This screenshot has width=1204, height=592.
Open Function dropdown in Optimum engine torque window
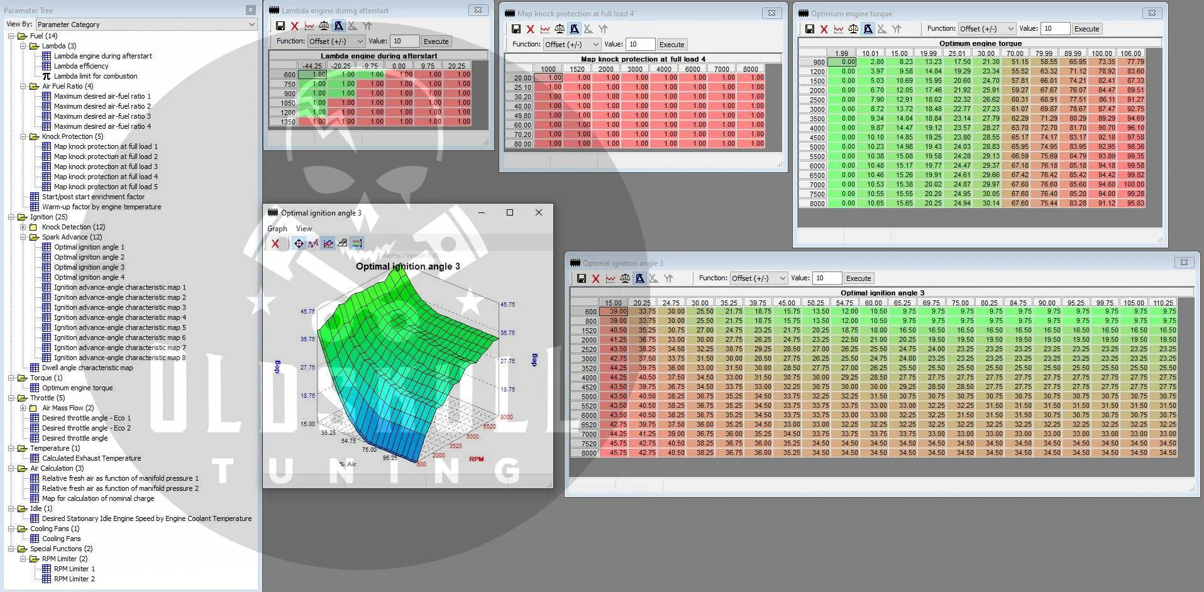tap(986, 29)
